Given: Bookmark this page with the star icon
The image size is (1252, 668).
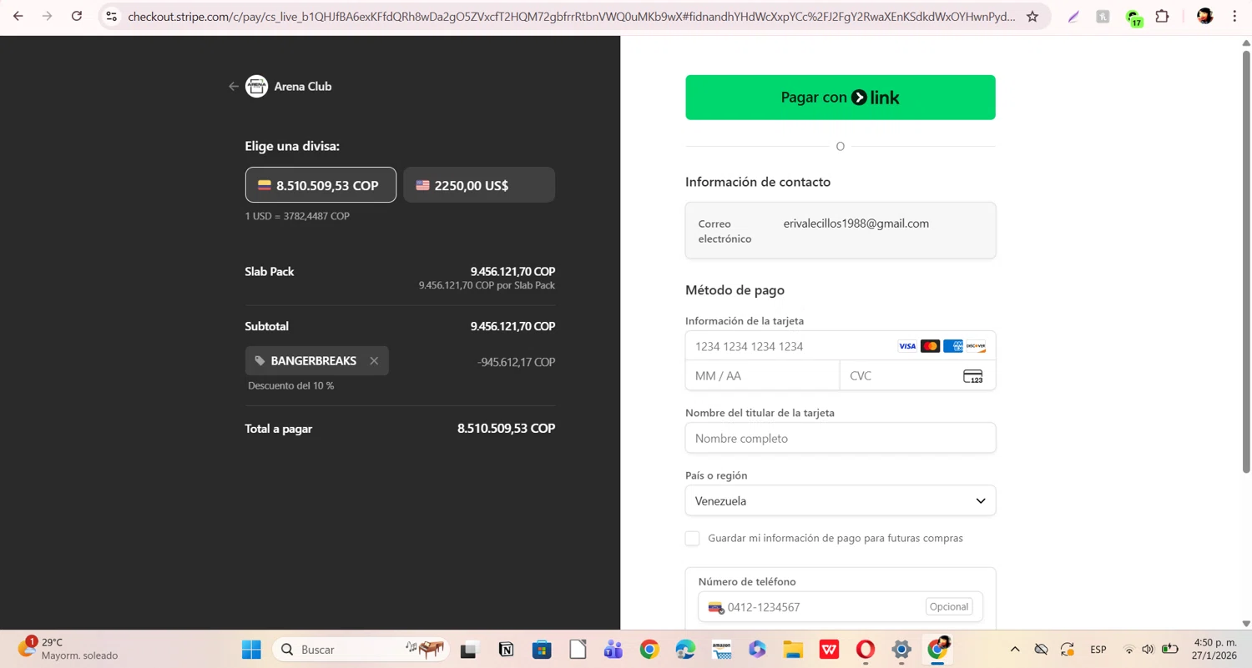Looking at the screenshot, I should 1032,17.
